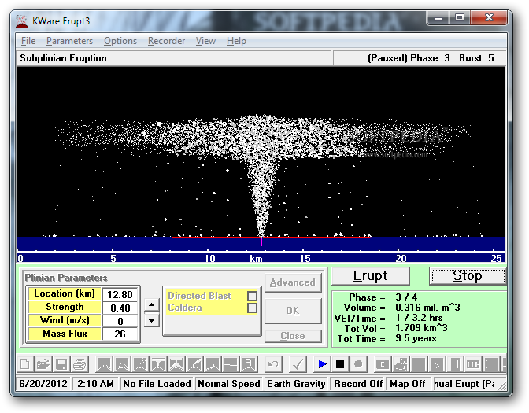Screen dimensions: 529x413
Task: Click the triple-bar battery-like toolbar icon
Action: pos(473,364)
